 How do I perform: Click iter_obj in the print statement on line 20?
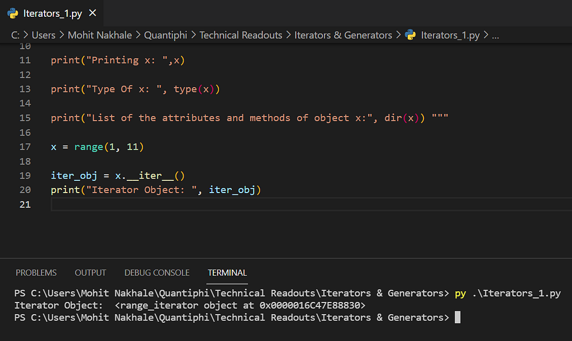point(232,190)
